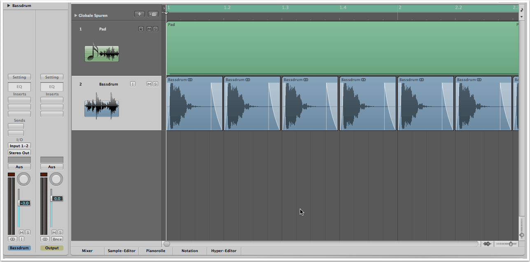This screenshot has width=530, height=262.
Task: Switch to the Pianorolle tab
Action: point(155,250)
